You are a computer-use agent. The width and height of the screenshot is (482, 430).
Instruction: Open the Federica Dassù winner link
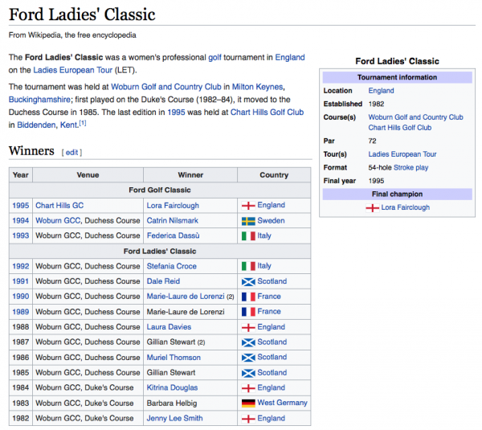click(x=173, y=236)
